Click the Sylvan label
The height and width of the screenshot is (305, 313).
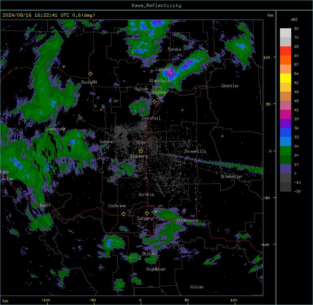(142, 89)
